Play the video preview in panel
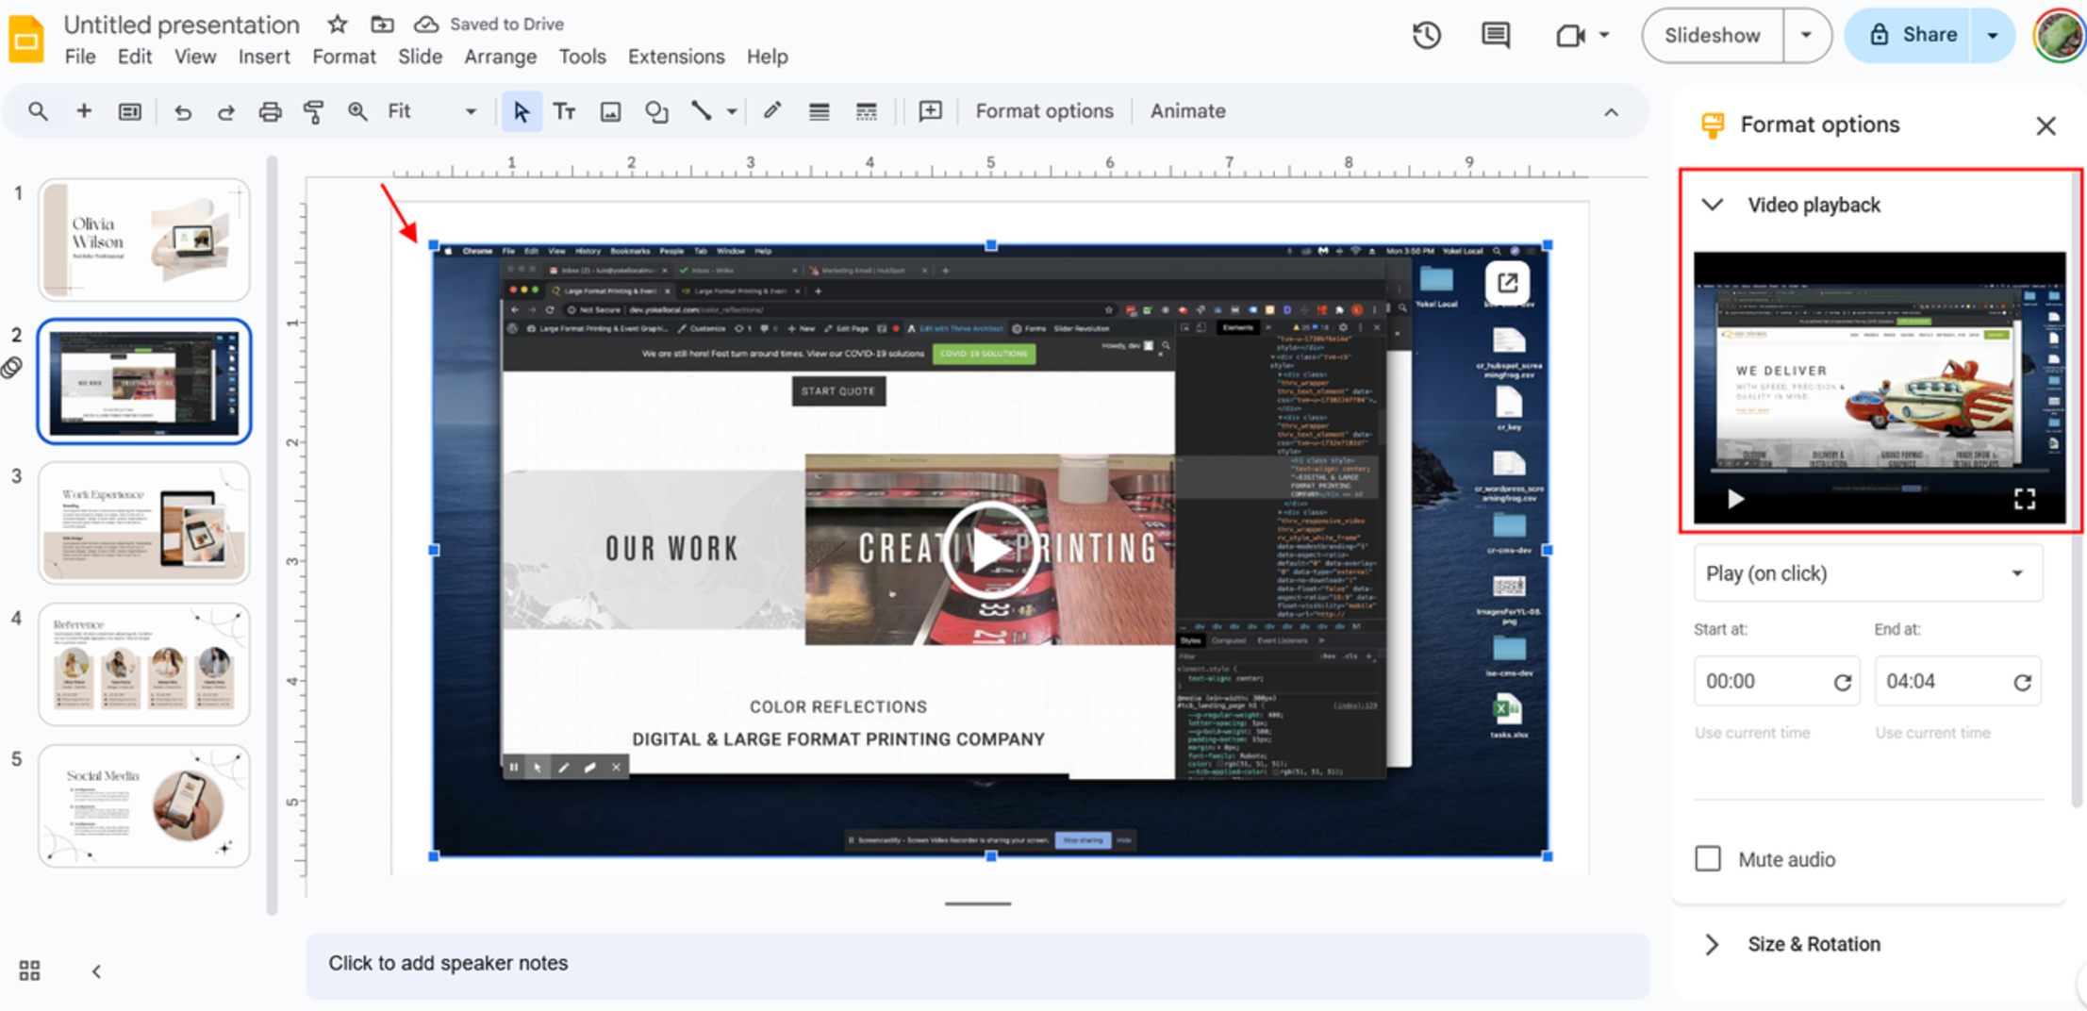 tap(1735, 499)
